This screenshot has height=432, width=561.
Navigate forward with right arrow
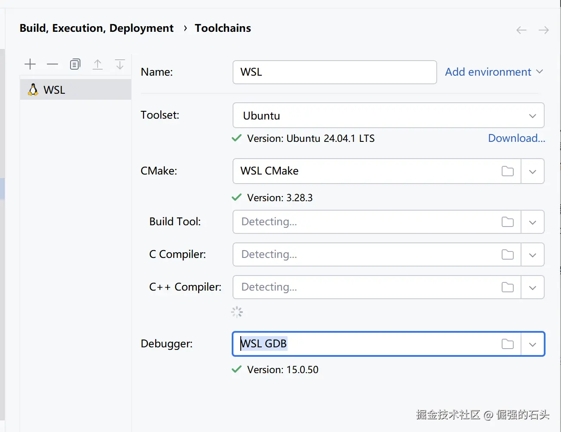[544, 30]
